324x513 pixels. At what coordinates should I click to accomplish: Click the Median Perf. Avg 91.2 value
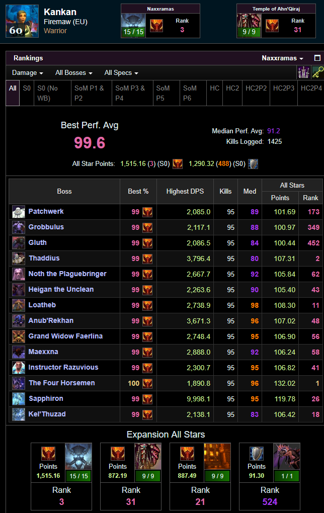274,131
